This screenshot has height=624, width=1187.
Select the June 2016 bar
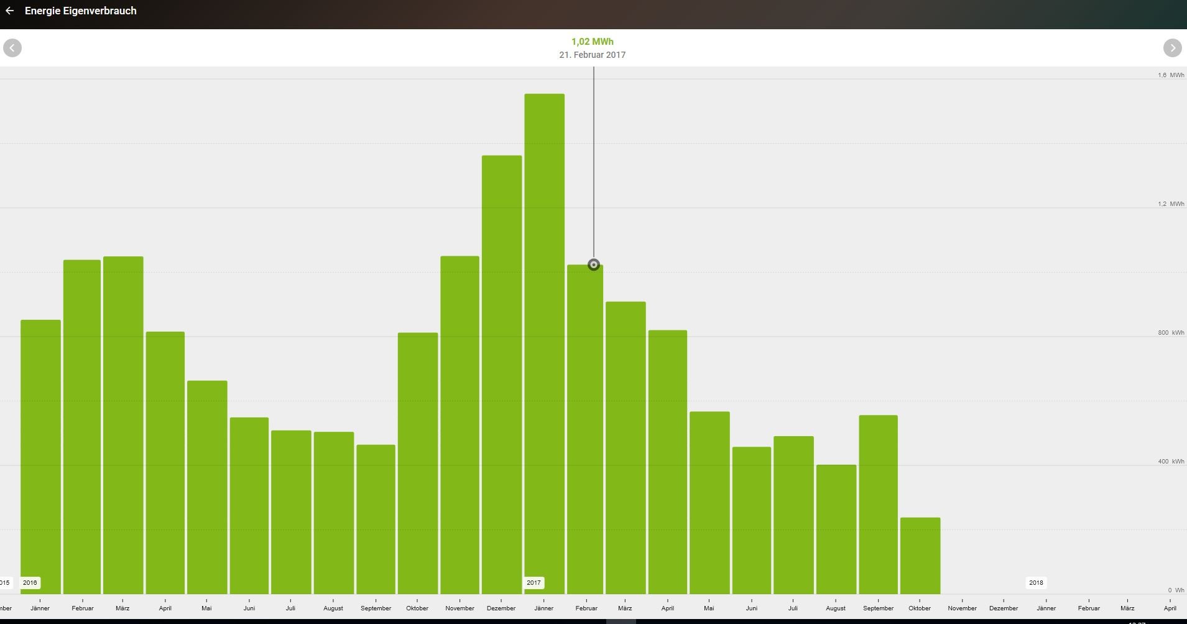click(x=249, y=506)
